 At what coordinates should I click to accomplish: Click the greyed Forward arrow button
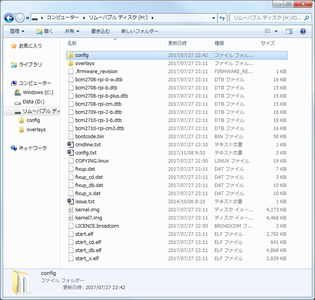coord(20,18)
